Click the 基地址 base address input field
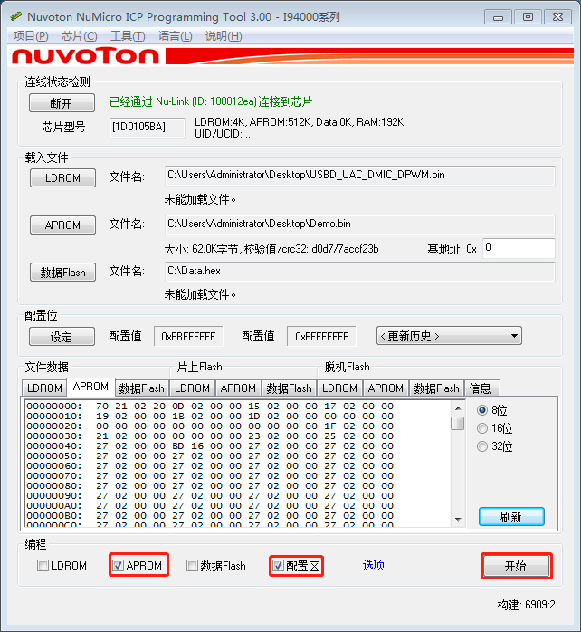581x632 pixels. (x=519, y=248)
